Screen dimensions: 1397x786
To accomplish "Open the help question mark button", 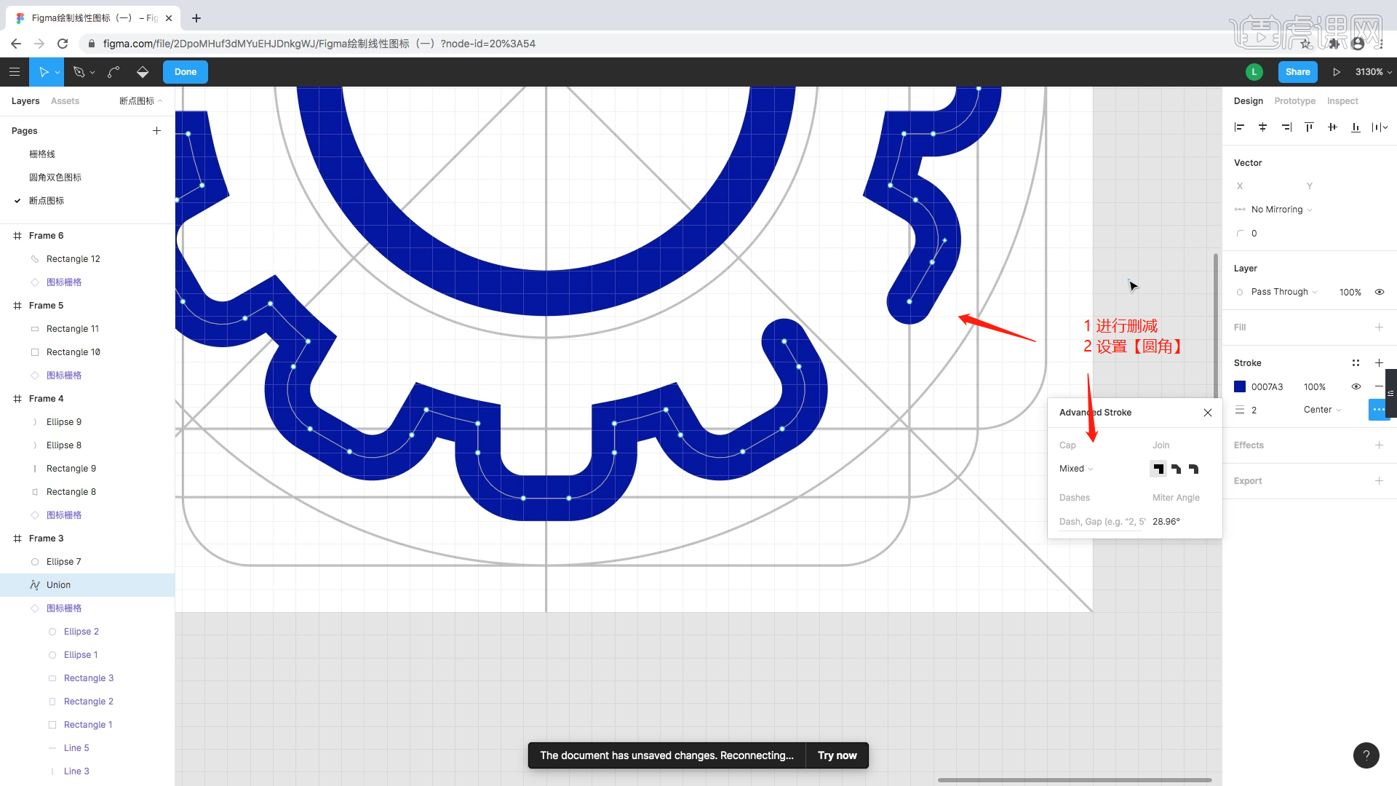I will click(x=1366, y=755).
